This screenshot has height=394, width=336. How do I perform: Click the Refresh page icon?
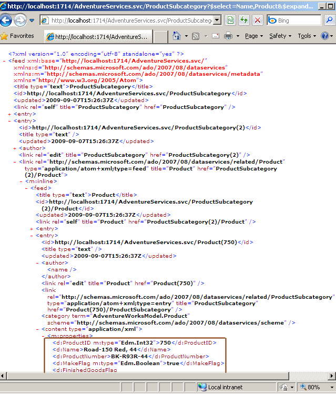pyautogui.click(x=244, y=21)
